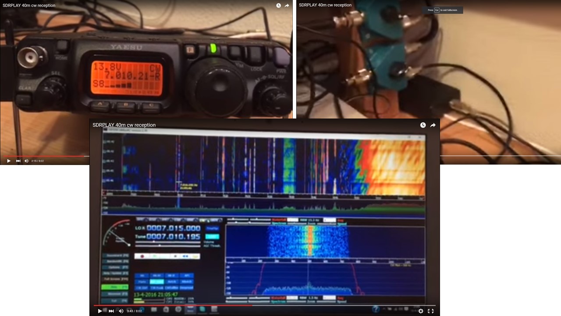Play the top-left Yaesu radio video
Viewport: 561px width, 316px height.
tap(8, 161)
